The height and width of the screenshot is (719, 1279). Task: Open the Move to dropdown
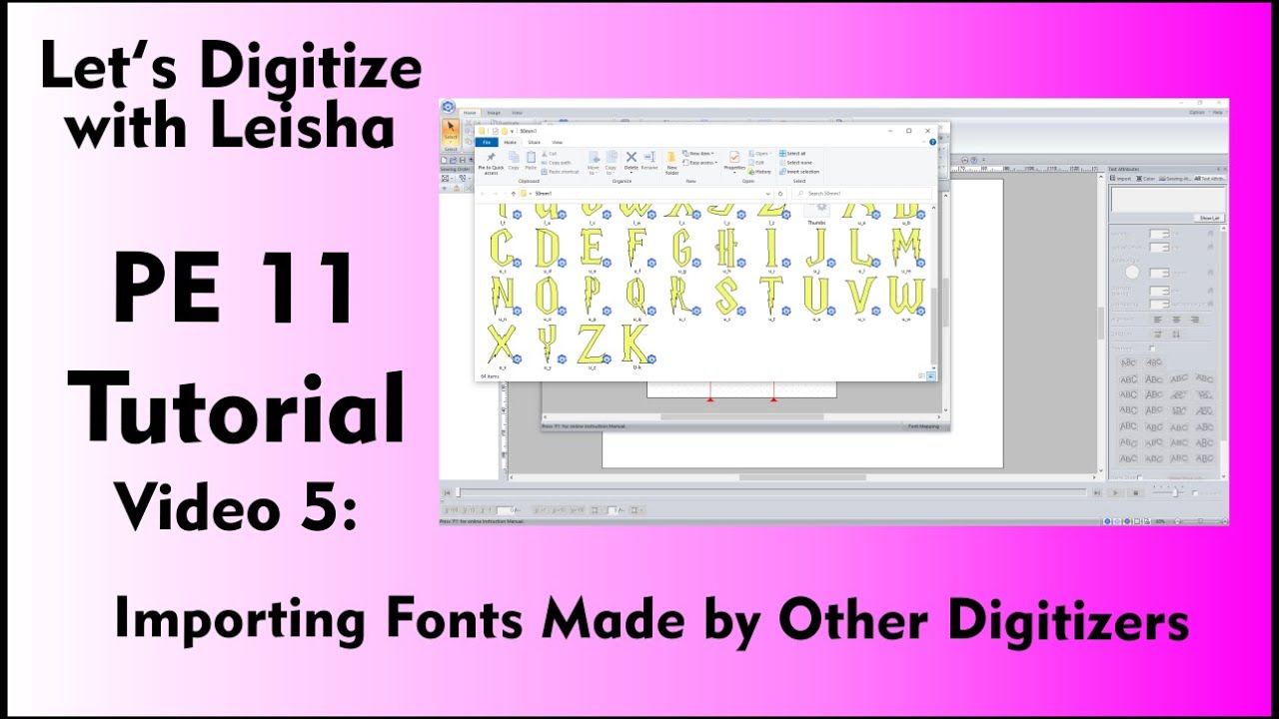(594, 162)
